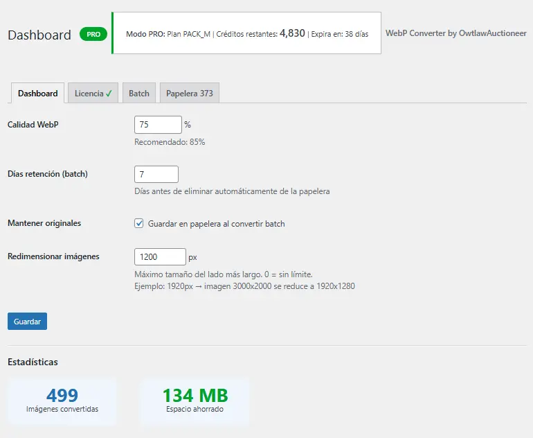Open the Batch tab

pyautogui.click(x=139, y=93)
